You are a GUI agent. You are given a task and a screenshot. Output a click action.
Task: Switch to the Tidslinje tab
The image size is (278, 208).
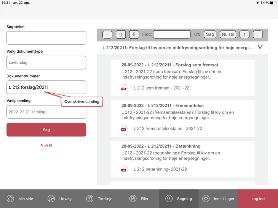[x=99, y=199]
